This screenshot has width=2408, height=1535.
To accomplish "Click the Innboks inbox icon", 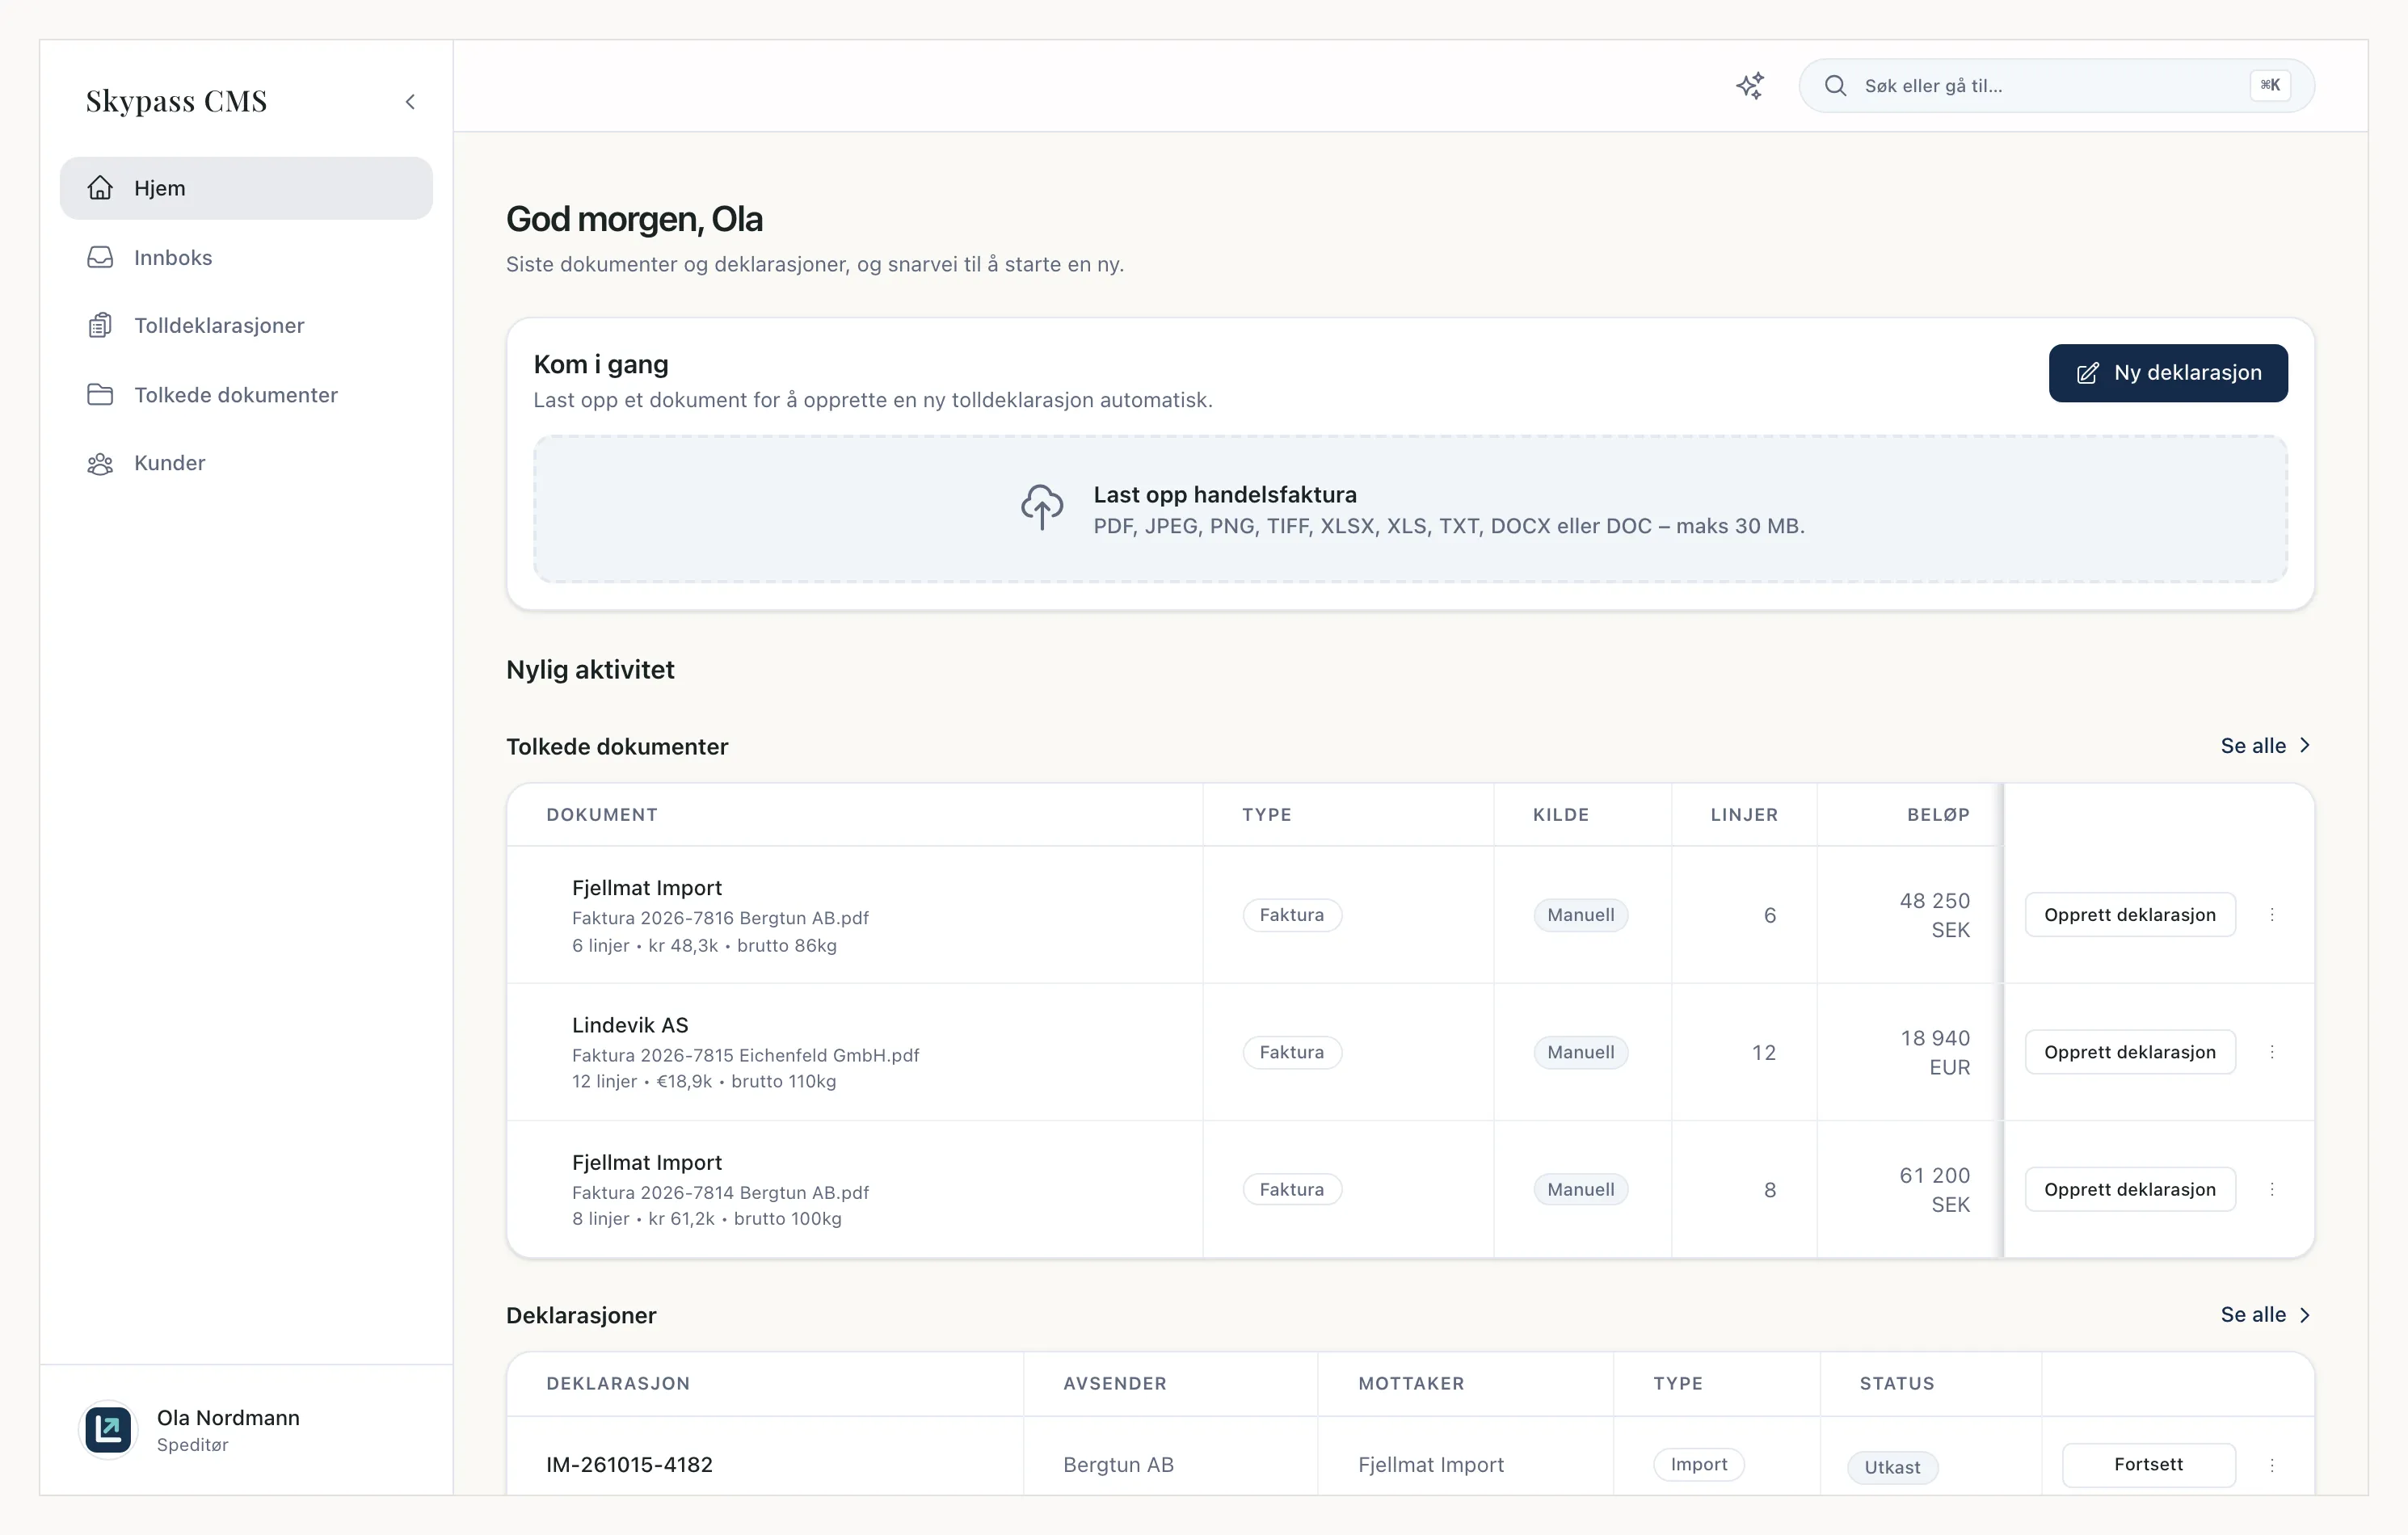I will [x=100, y=258].
